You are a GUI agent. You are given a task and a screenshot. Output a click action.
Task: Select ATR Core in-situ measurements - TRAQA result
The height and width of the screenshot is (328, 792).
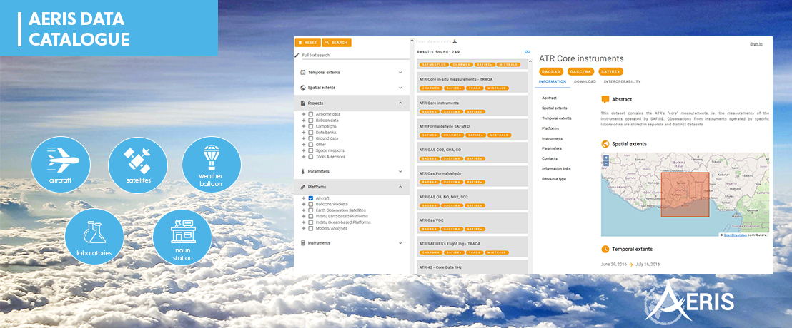[471, 82]
